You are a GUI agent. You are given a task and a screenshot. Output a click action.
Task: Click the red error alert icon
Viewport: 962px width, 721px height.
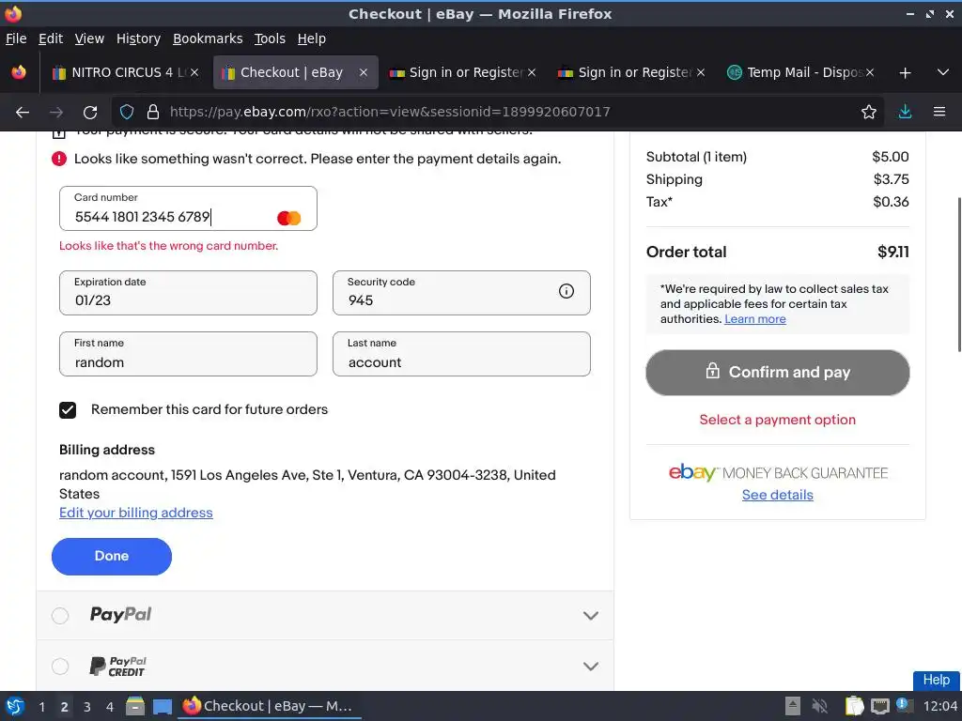(59, 159)
